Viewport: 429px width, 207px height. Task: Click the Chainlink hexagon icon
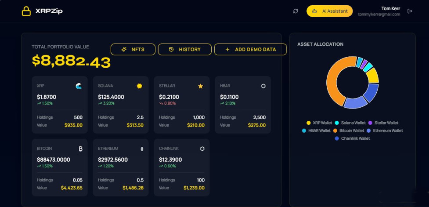click(202, 149)
